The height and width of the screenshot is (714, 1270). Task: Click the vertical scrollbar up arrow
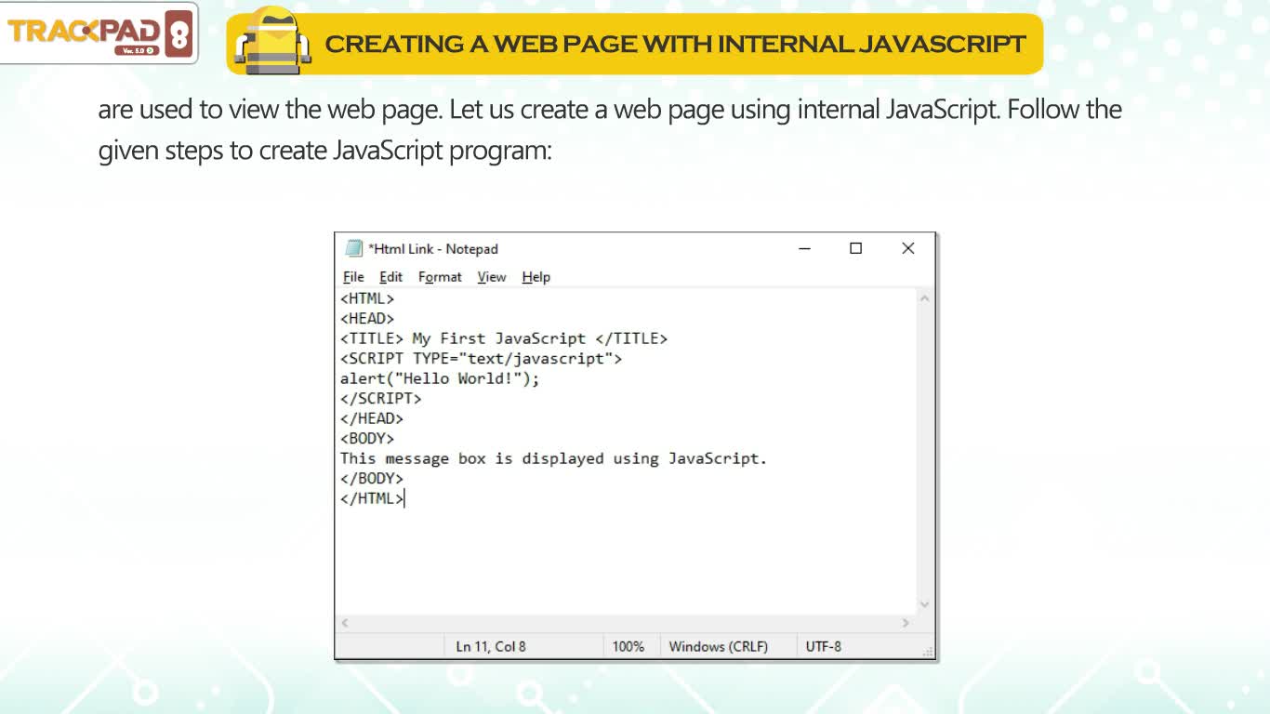point(924,298)
